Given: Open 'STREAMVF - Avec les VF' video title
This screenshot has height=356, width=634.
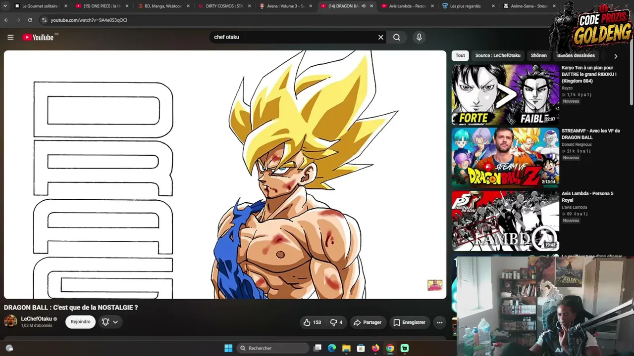Looking at the screenshot, I should 591,134.
